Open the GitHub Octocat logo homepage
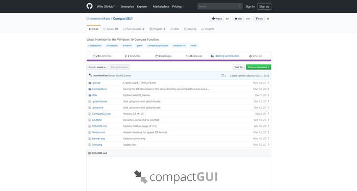 (x=89, y=6)
